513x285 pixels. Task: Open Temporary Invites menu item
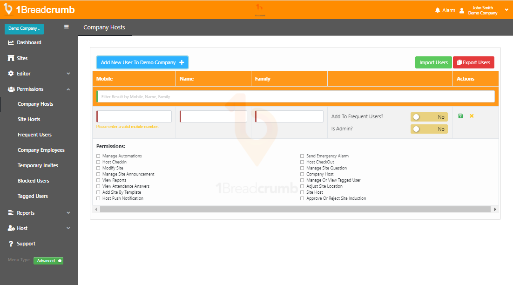point(38,166)
